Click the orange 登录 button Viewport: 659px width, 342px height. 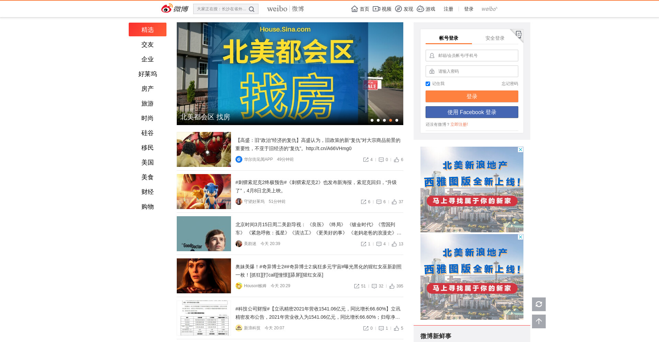pos(472,96)
